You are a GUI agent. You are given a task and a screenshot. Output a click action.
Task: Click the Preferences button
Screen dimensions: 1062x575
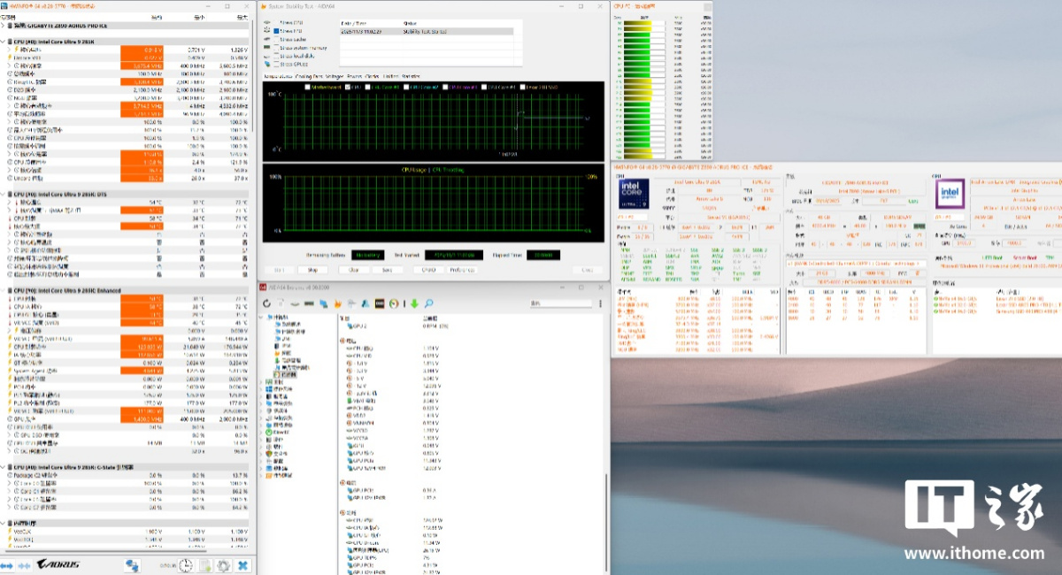tap(461, 270)
